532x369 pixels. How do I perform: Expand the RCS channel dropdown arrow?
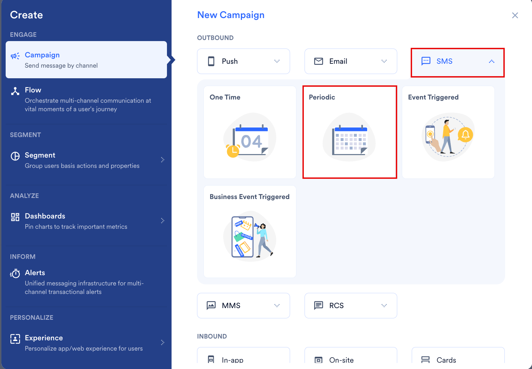(x=384, y=305)
